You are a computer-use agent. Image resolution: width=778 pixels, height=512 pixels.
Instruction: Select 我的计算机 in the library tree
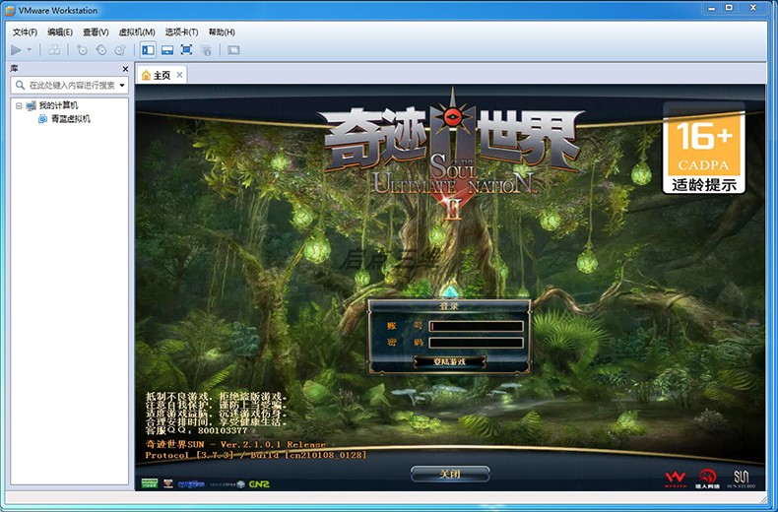pos(58,105)
